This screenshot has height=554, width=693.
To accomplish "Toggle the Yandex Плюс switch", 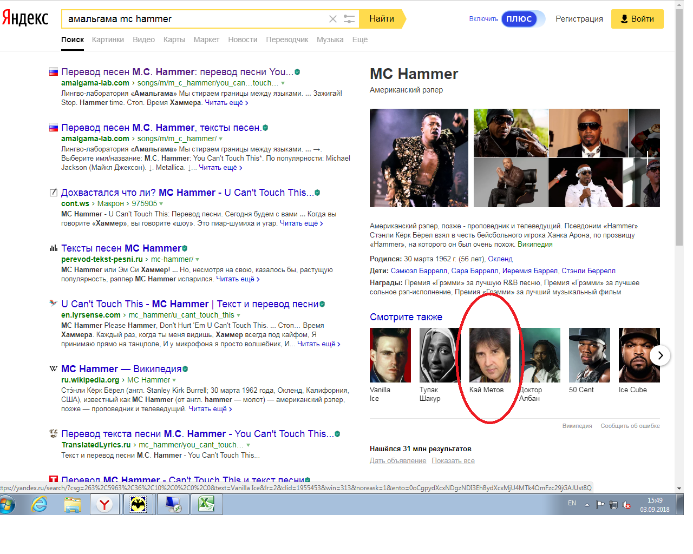I will 522,19.
